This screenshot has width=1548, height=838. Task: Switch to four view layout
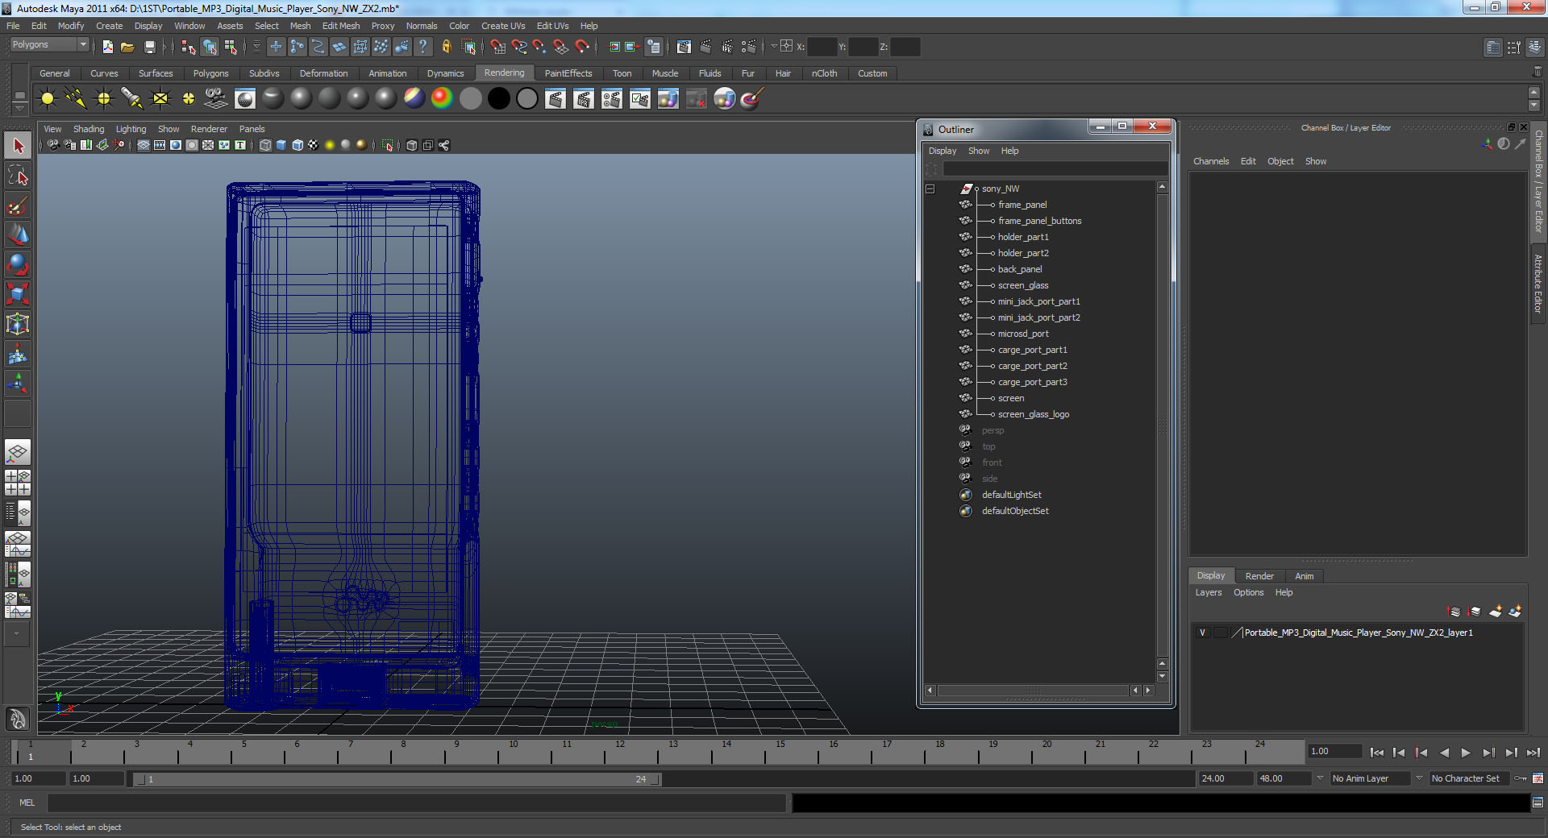pos(18,483)
